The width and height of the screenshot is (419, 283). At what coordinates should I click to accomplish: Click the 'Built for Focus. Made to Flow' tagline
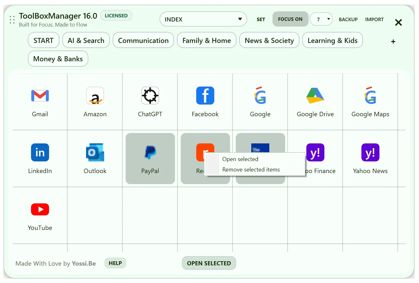tap(53, 25)
